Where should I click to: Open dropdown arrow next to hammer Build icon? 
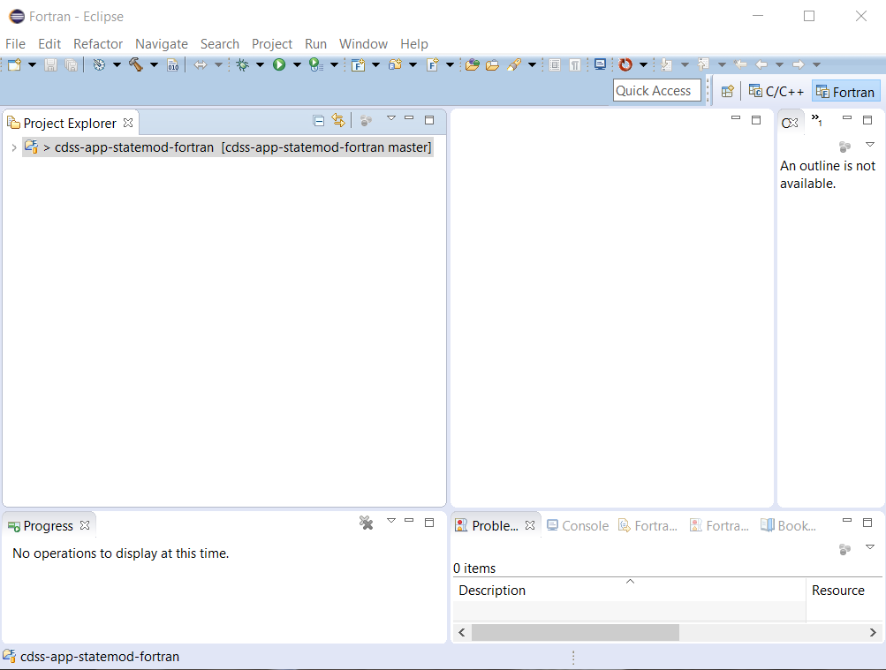(154, 65)
